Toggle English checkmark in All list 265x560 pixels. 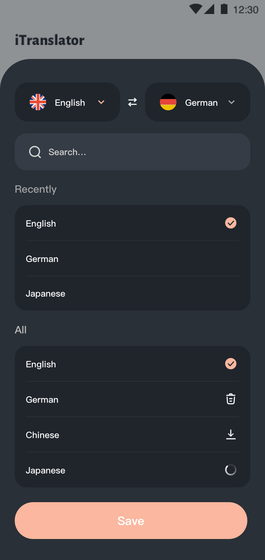[231, 364]
